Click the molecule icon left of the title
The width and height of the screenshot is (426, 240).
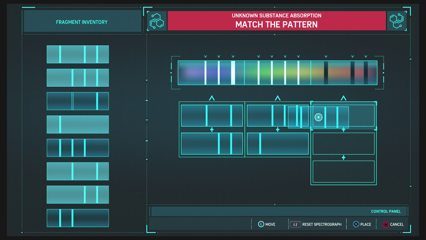(157, 21)
